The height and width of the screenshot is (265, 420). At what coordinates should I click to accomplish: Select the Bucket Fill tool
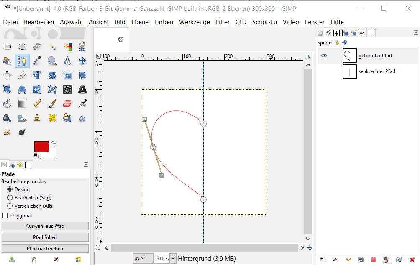(x=7, y=103)
